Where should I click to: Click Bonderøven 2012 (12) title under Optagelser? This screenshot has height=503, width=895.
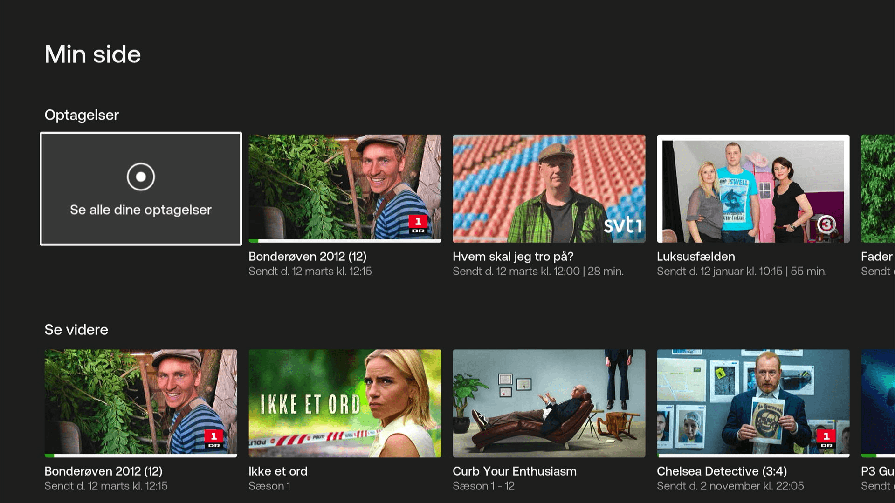tap(307, 257)
